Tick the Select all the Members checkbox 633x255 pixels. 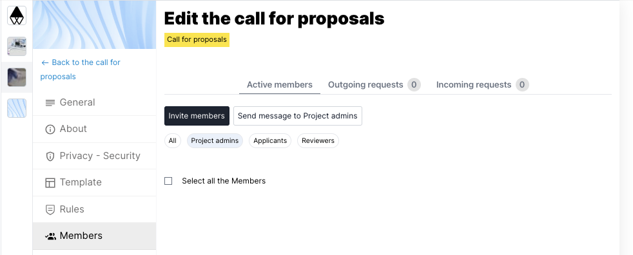click(x=168, y=181)
